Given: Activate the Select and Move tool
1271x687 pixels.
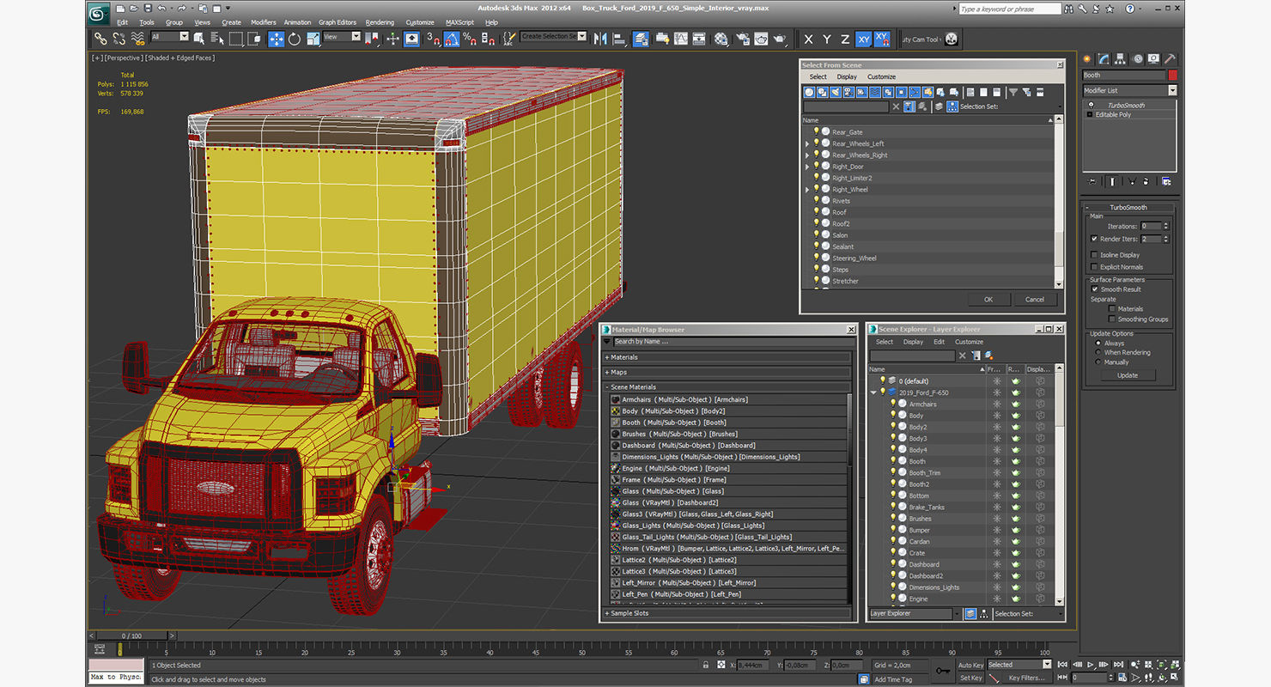Looking at the screenshot, I should (x=277, y=39).
